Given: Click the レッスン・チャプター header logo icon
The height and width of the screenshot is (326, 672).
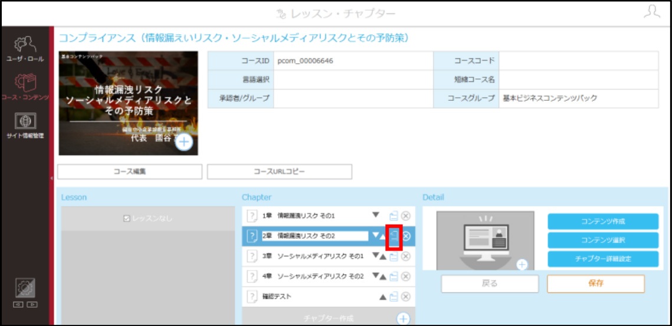Looking at the screenshot, I should [282, 14].
